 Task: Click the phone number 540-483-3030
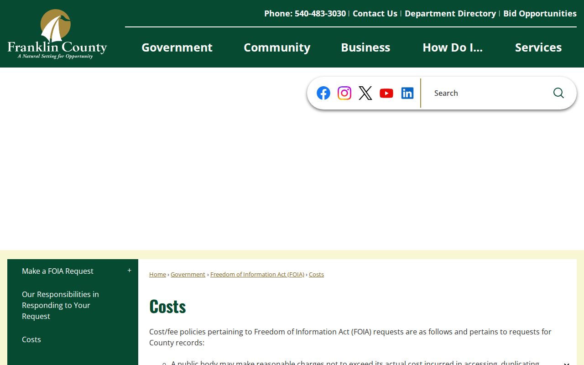320,14
